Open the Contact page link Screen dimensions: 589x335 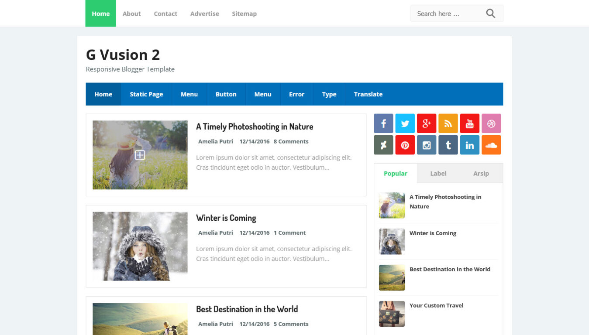pyautogui.click(x=165, y=14)
